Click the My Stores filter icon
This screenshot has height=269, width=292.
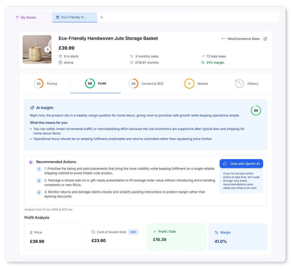point(17,17)
